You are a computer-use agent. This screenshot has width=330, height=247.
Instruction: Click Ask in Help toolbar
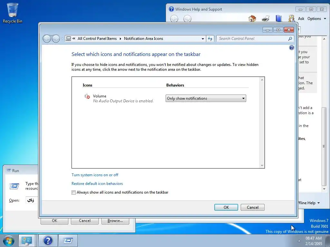(301, 19)
